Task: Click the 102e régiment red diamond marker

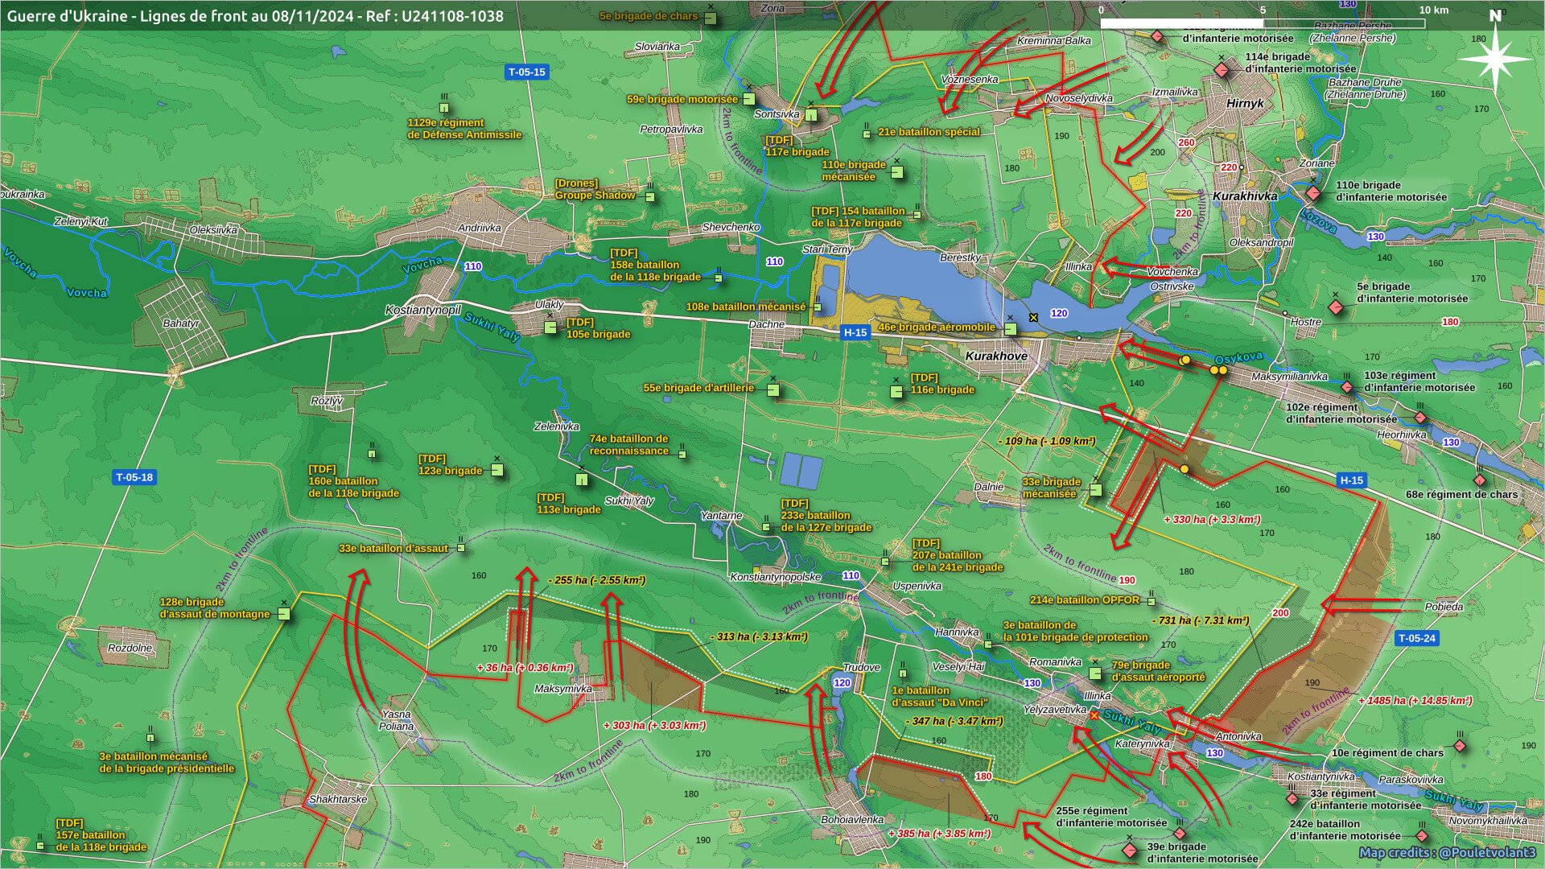Action: coord(1420,418)
